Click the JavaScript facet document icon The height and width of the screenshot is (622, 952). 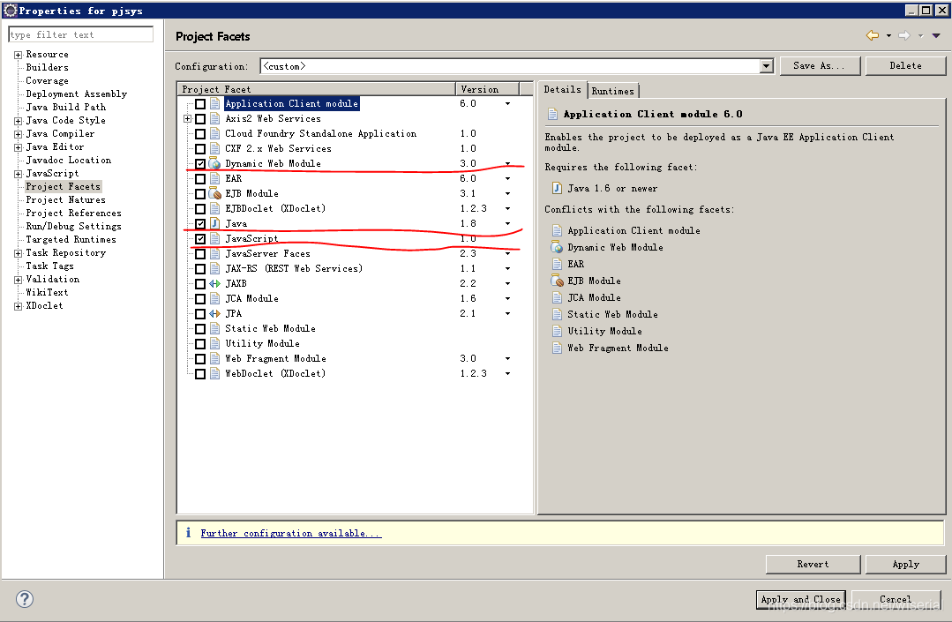214,238
